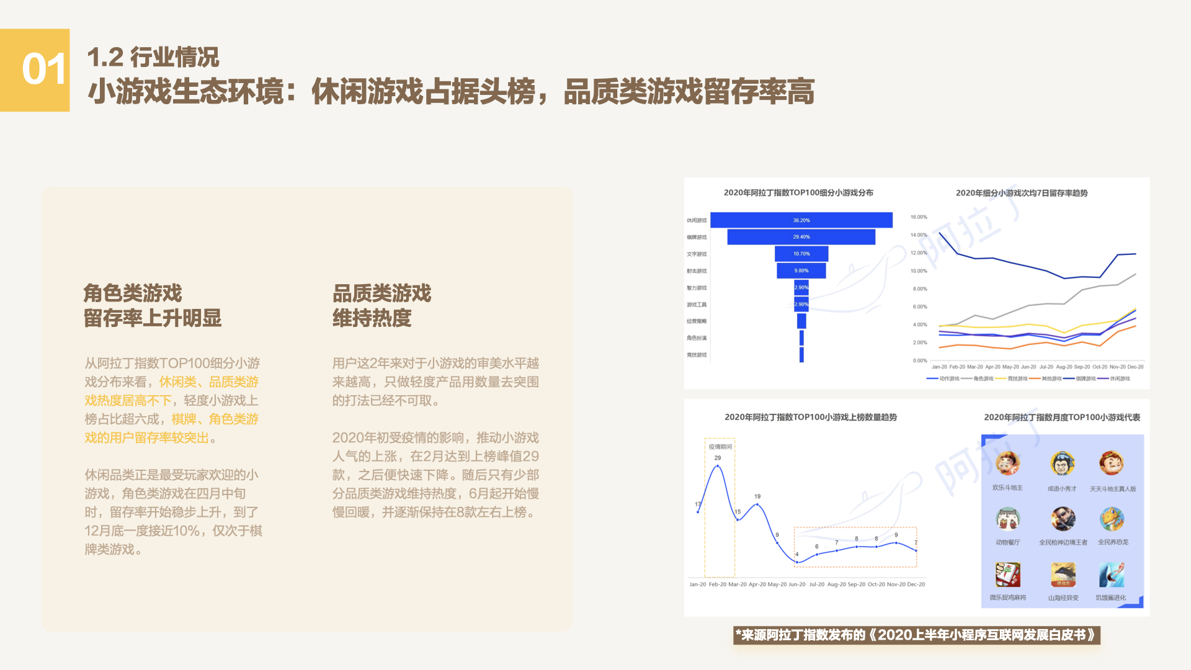Click the 成语小秀才 game icon
This screenshot has width=1191, height=670.
click(x=1063, y=463)
